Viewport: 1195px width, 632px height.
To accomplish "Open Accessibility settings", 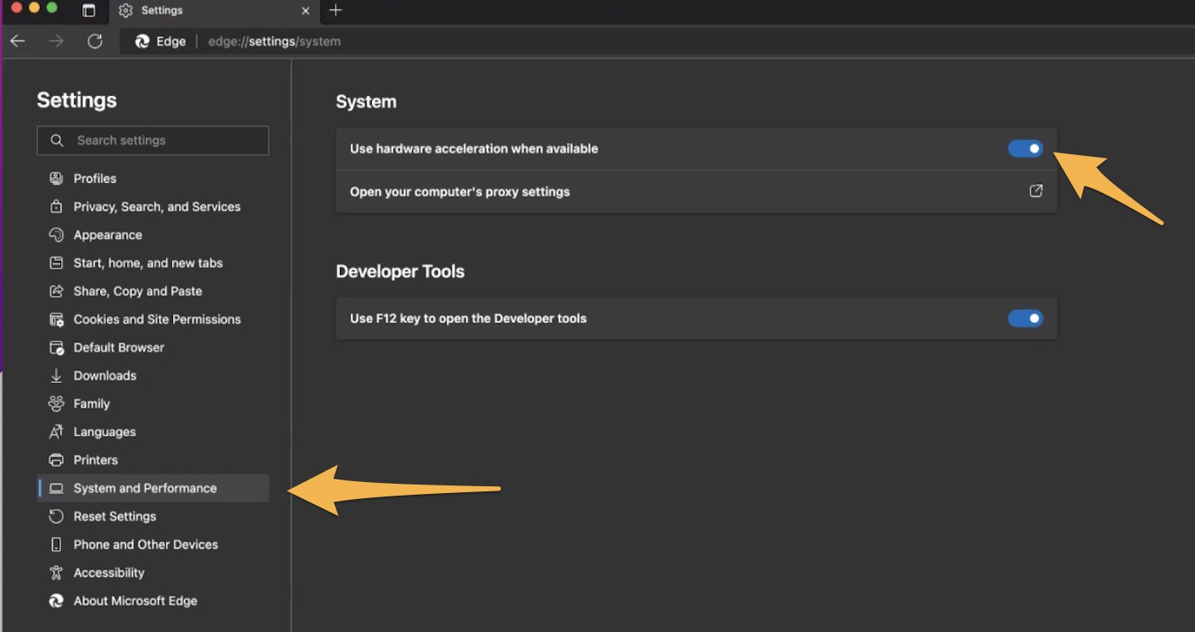I will point(153,573).
